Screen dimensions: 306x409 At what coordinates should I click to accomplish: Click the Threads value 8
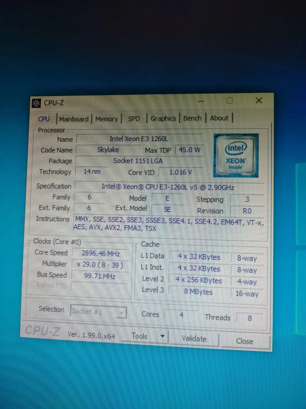pos(250,318)
